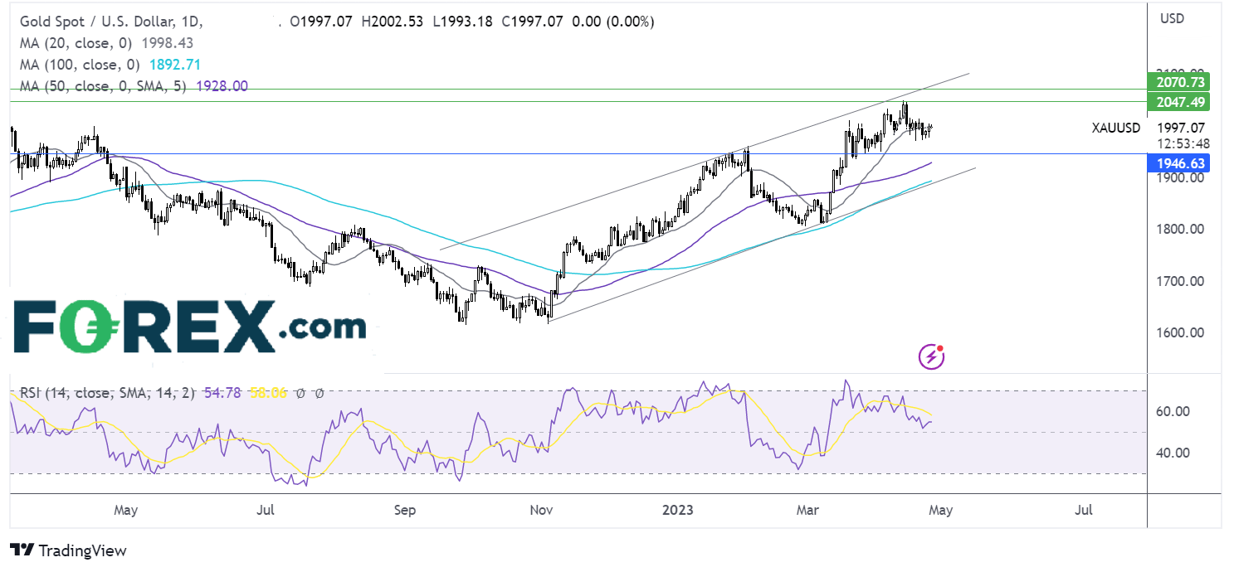Click the RSI 60.00 axis label
Screen dimensions: 1234x572
[x=1173, y=411]
